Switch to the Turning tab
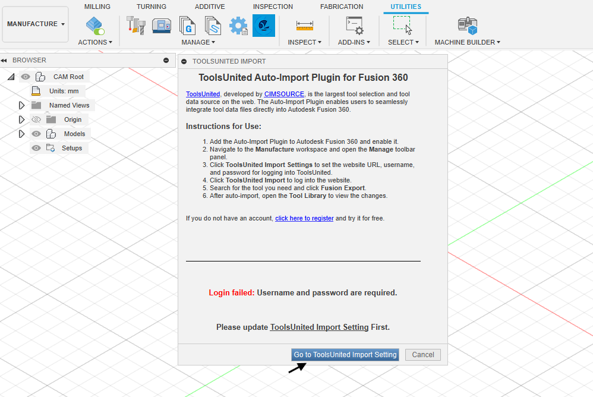Viewport: 593px width, 397px height. 152,7
